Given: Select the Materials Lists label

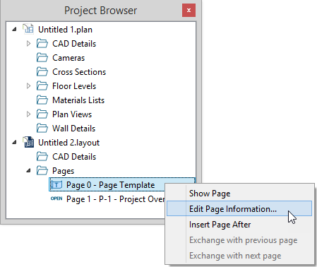Looking at the screenshot, I should tap(78, 100).
